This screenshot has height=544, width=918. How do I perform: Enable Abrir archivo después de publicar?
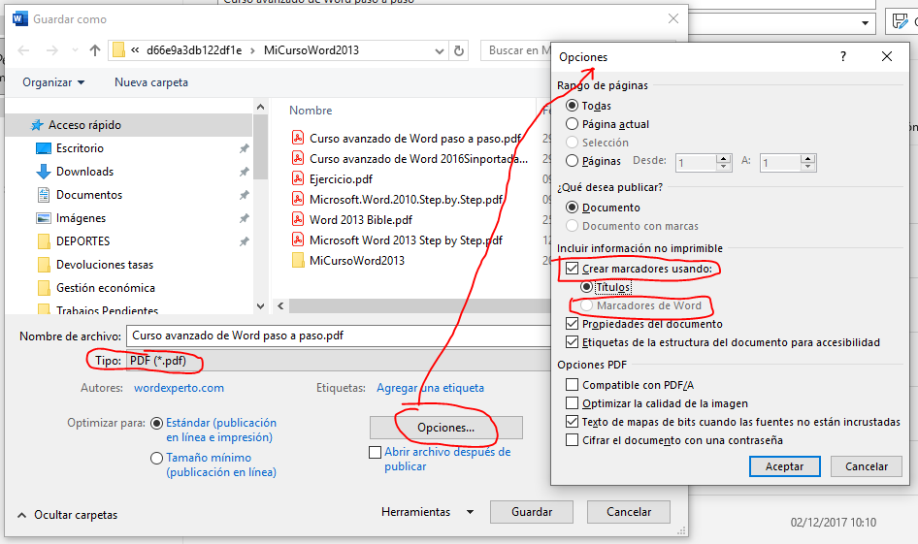pyautogui.click(x=376, y=452)
